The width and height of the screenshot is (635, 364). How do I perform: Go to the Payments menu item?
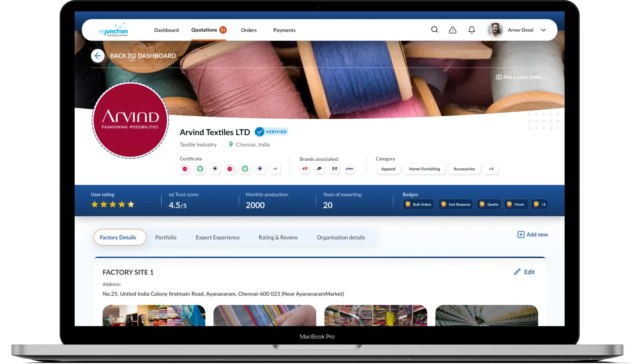[284, 30]
